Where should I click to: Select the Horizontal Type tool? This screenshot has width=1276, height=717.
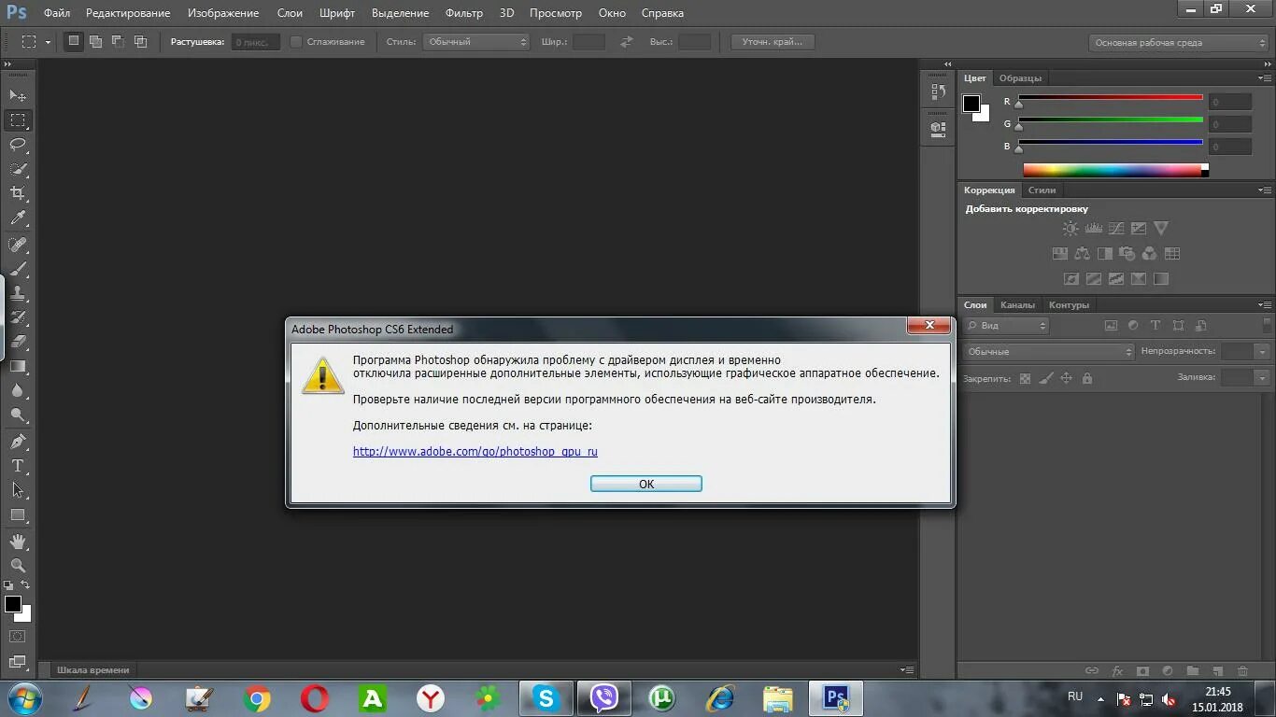coord(18,466)
